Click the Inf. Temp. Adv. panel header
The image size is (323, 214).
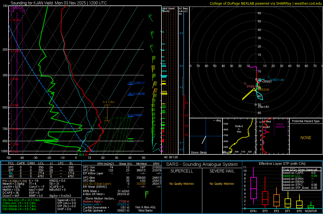coord(184,11)
